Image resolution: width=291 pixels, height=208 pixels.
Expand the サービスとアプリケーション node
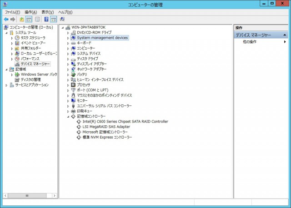[6, 85]
